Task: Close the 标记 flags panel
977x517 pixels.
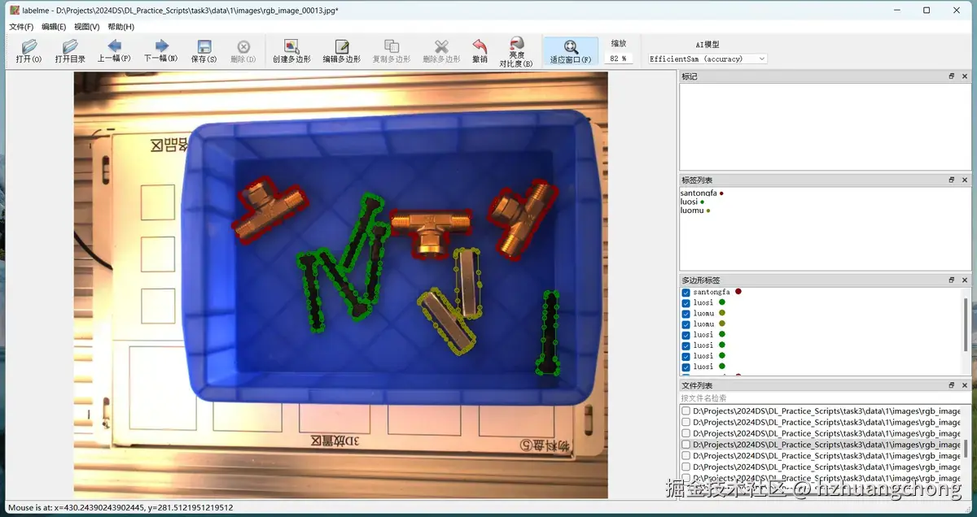Action: tap(965, 76)
